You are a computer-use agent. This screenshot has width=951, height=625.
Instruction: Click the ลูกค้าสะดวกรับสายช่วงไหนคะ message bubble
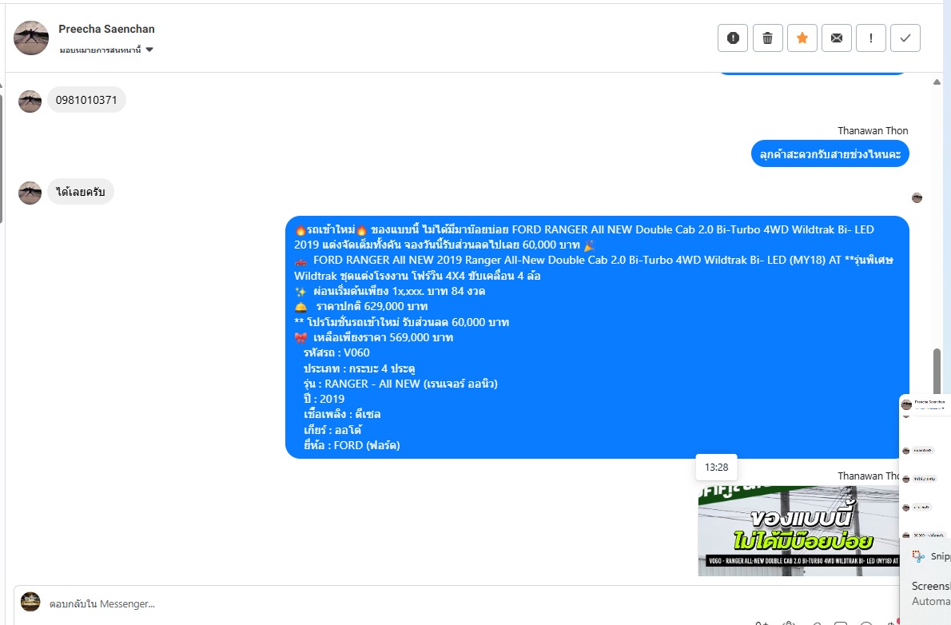(x=830, y=154)
